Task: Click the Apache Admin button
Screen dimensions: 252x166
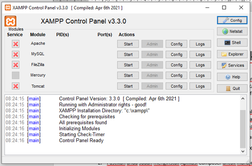Action: 152,44
